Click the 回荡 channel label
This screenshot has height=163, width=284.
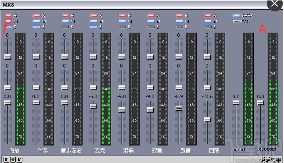(214, 150)
